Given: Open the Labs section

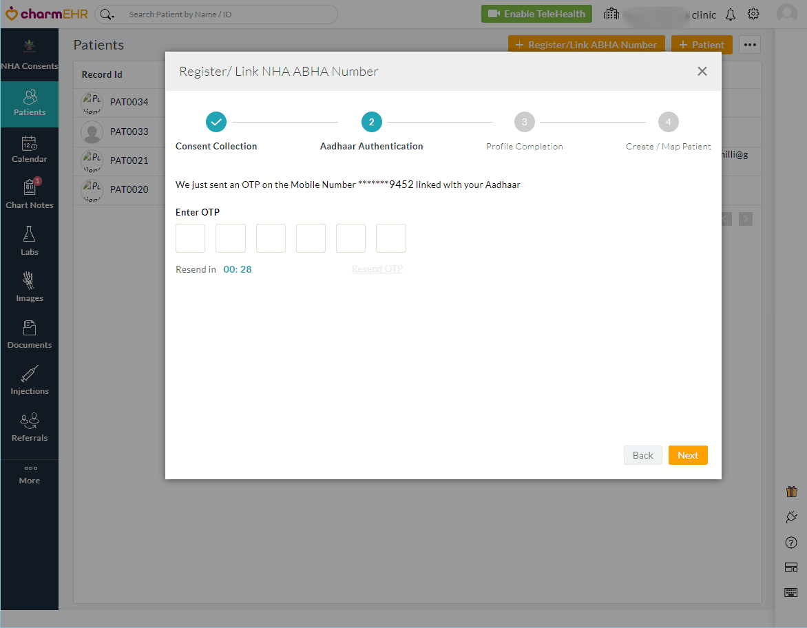Looking at the screenshot, I should point(30,240).
